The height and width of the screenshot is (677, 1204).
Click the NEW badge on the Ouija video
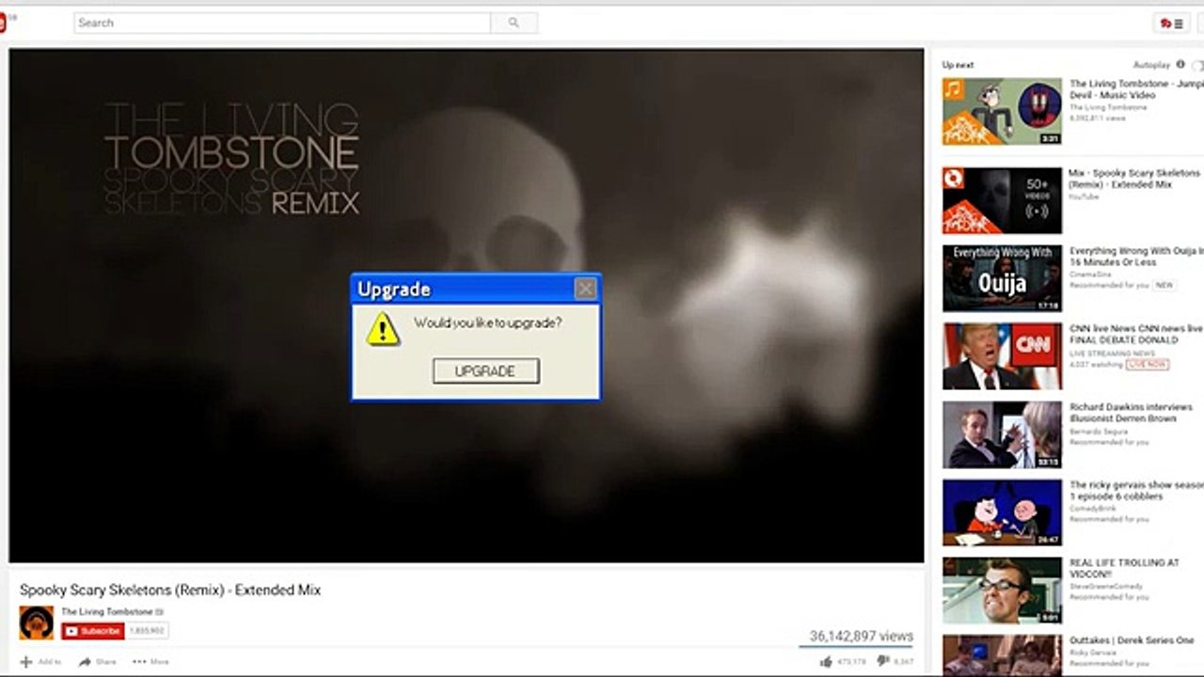pos(1164,285)
